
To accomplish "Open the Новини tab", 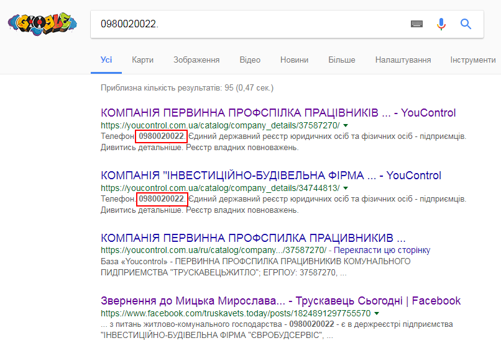I will tap(294, 60).
